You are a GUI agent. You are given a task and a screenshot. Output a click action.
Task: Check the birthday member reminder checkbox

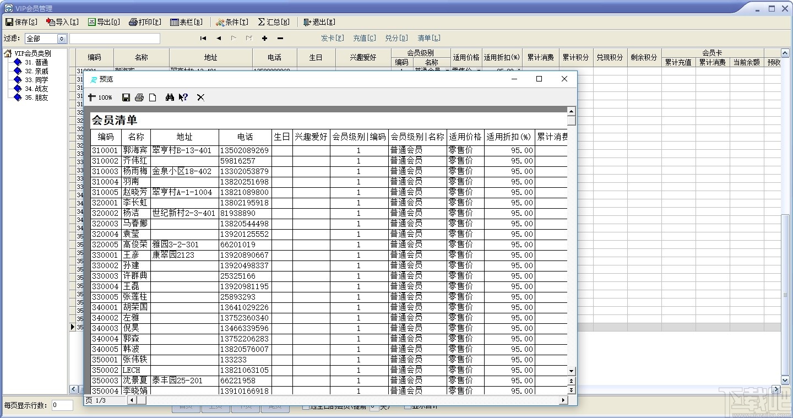305,406
